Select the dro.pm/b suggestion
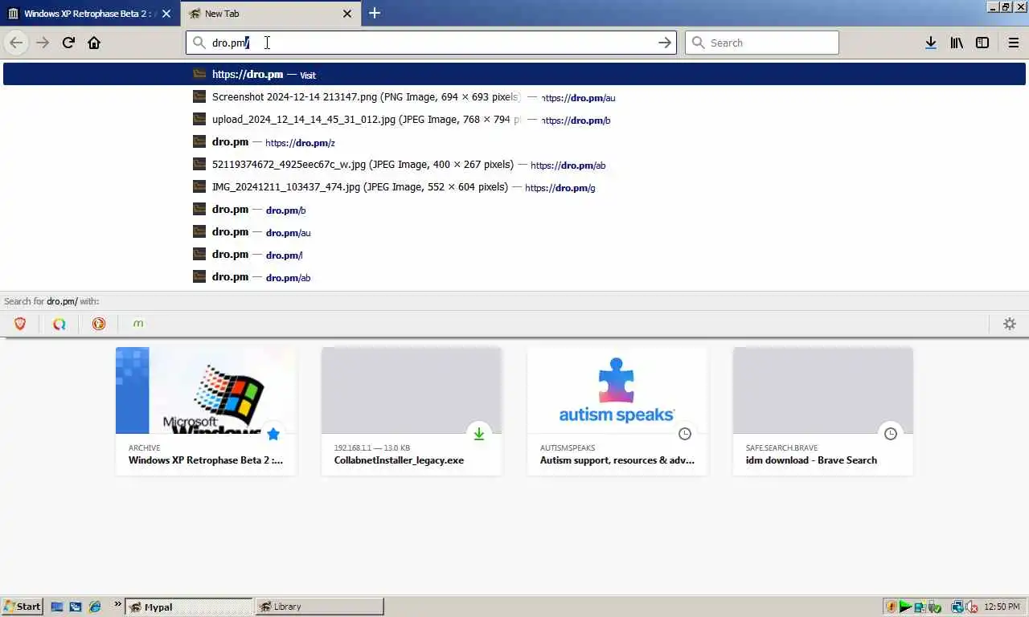Image resolution: width=1029 pixels, height=617 pixels. pyautogui.click(x=514, y=210)
